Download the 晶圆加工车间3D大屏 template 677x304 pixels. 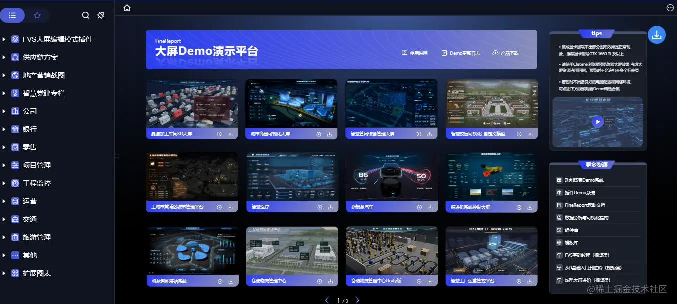click(230, 134)
